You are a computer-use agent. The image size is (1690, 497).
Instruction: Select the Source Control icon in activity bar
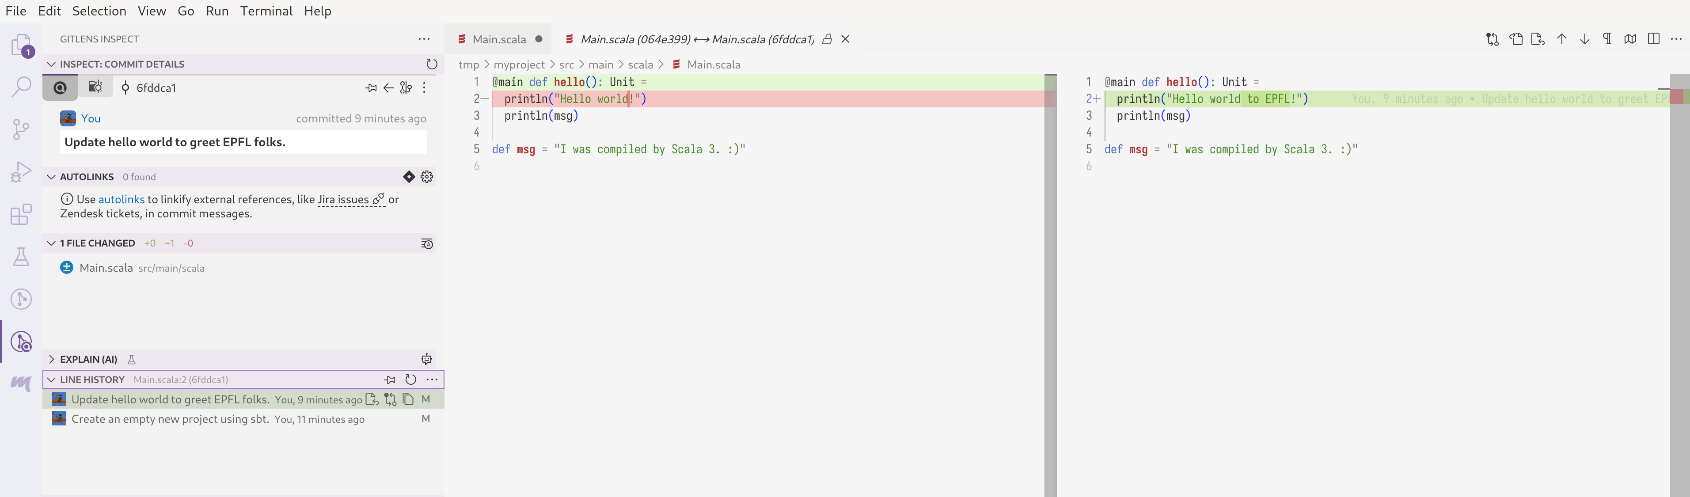coord(22,129)
